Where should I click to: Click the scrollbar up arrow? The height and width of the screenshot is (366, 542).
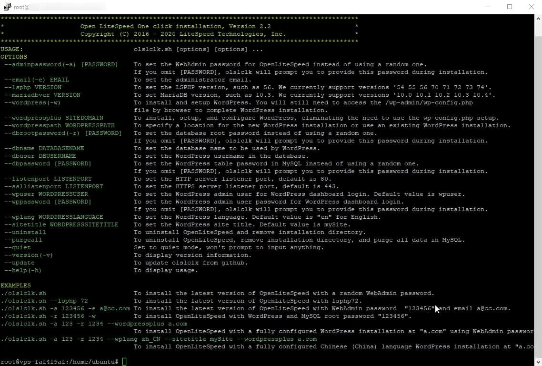tap(538, 18)
